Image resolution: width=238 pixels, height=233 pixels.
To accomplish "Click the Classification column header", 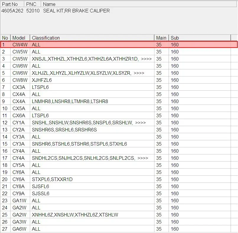I will (x=92, y=38).
